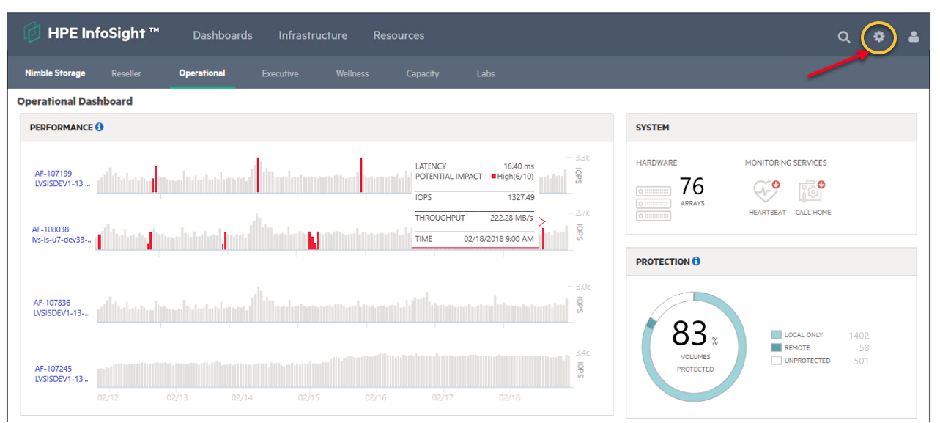This screenshot has height=423, width=940.
Task: Click the MONITORING SERVICES label
Action: pyautogui.click(x=785, y=163)
